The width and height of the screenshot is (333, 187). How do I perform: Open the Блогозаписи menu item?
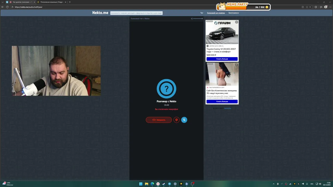pyautogui.click(x=234, y=13)
